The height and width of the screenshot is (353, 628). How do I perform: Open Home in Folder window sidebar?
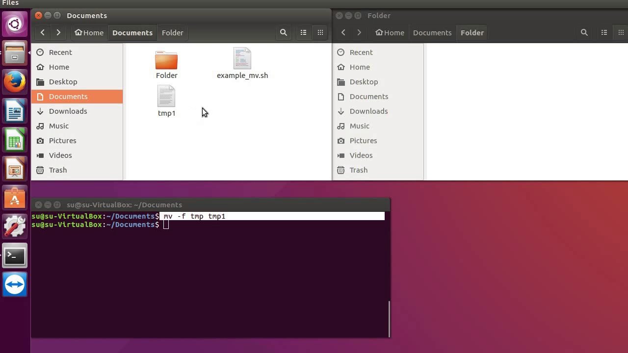click(x=378, y=67)
